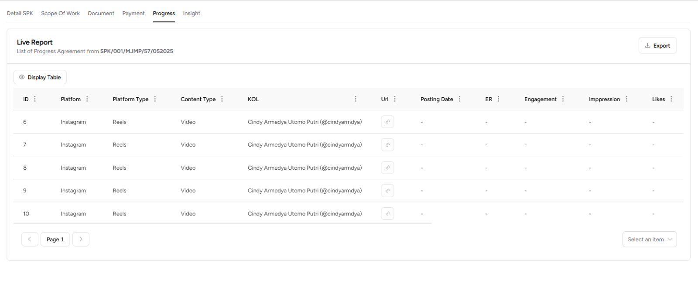Open the KOL column three-dot menu
Viewport: 698px width, 291px height.
coord(356,99)
